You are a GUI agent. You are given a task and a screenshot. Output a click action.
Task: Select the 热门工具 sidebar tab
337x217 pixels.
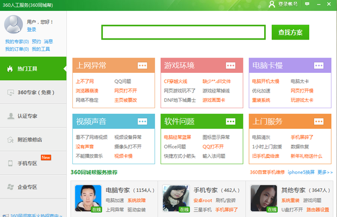click(x=33, y=69)
